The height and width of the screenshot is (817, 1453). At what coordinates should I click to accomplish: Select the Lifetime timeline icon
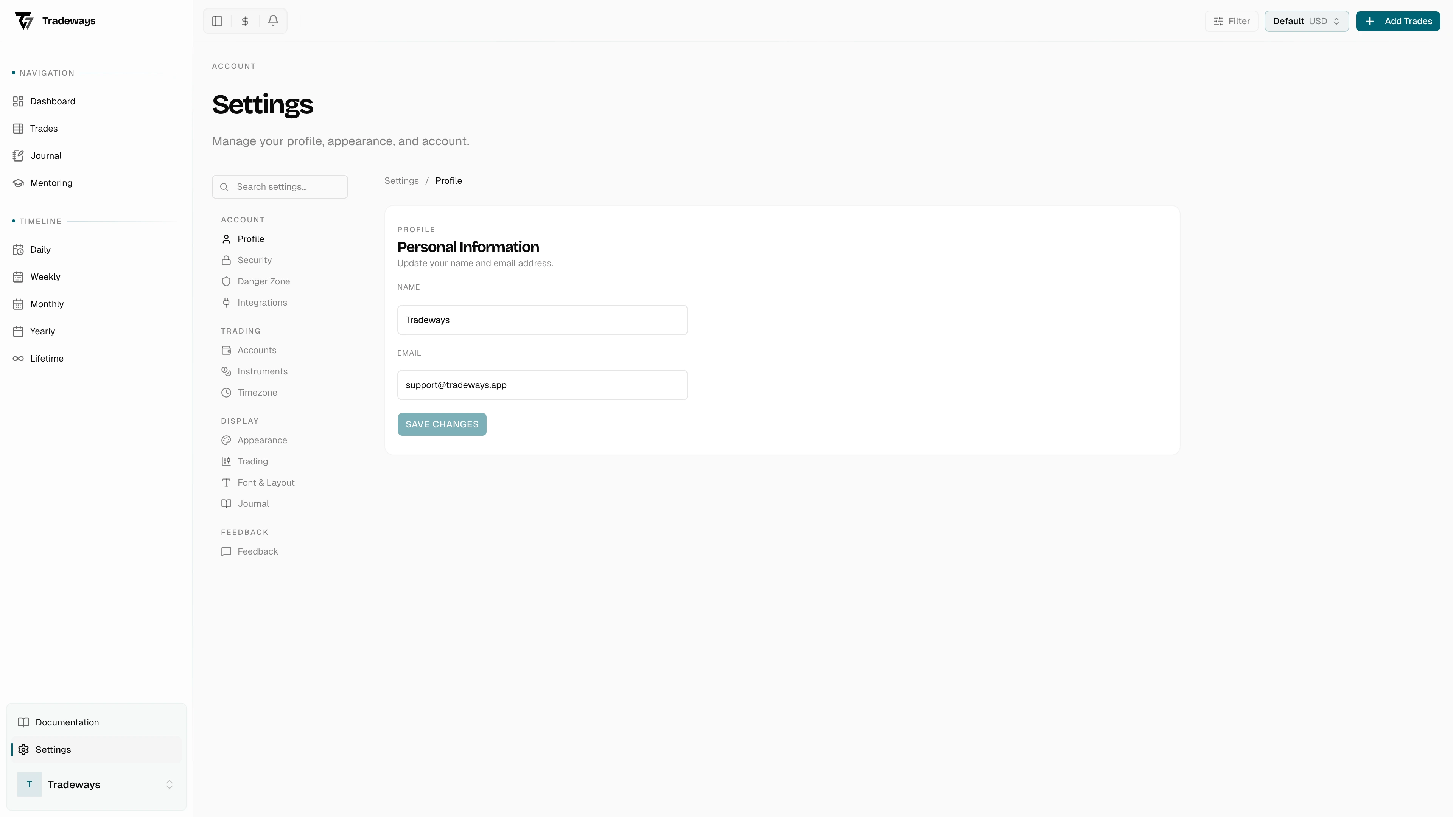point(18,358)
